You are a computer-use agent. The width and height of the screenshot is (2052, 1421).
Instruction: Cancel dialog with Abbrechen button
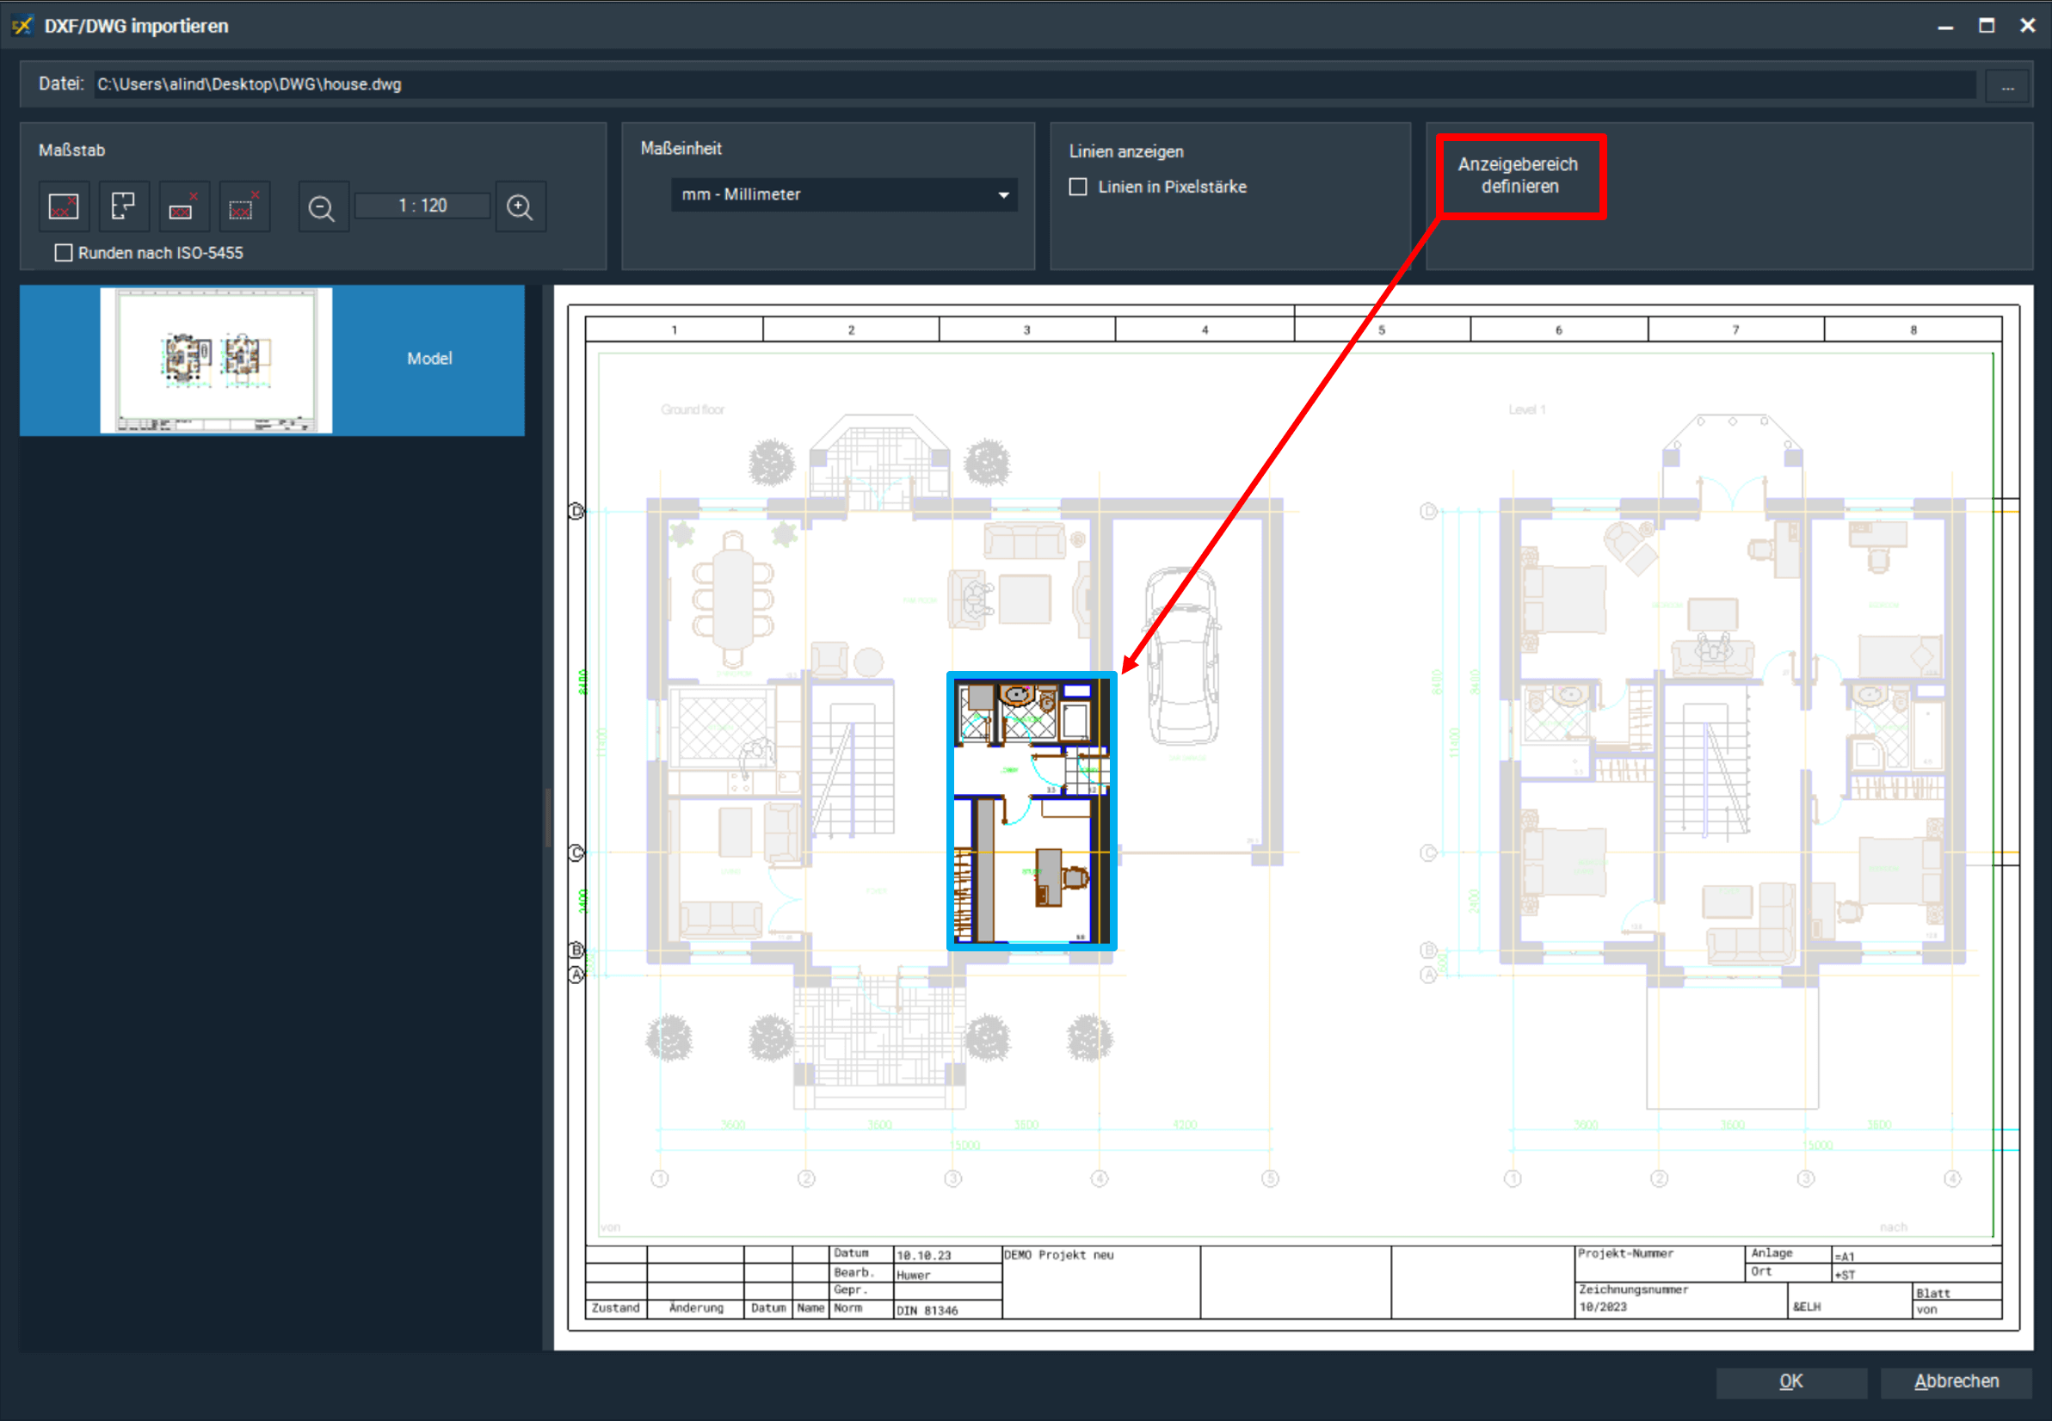coord(1956,1381)
